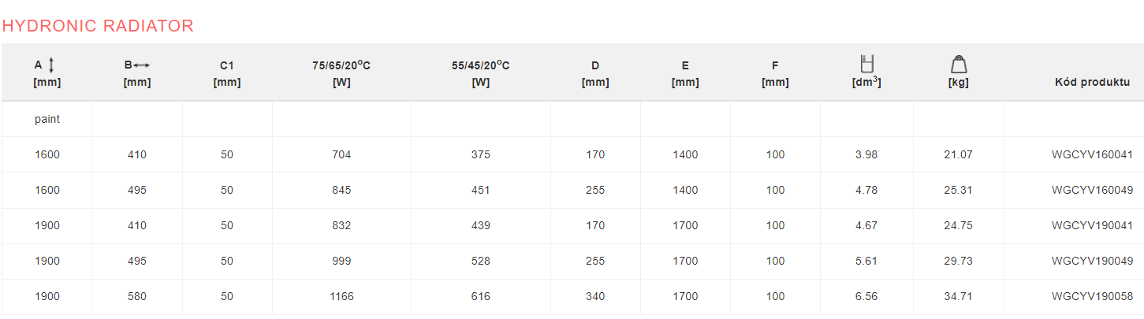This screenshot has width=1144, height=319.
Task: Click the 34.71 kg weight value
Action: pyautogui.click(x=959, y=296)
